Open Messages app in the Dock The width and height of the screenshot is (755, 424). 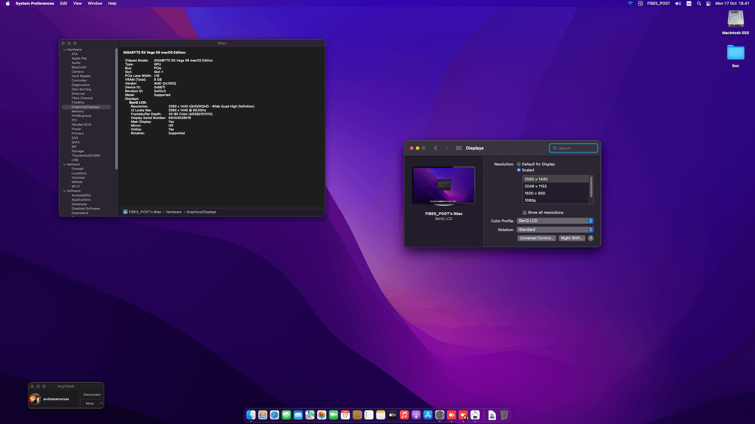coord(286,415)
